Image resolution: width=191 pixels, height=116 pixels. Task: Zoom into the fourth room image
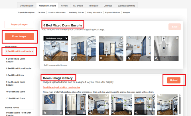click(129, 58)
